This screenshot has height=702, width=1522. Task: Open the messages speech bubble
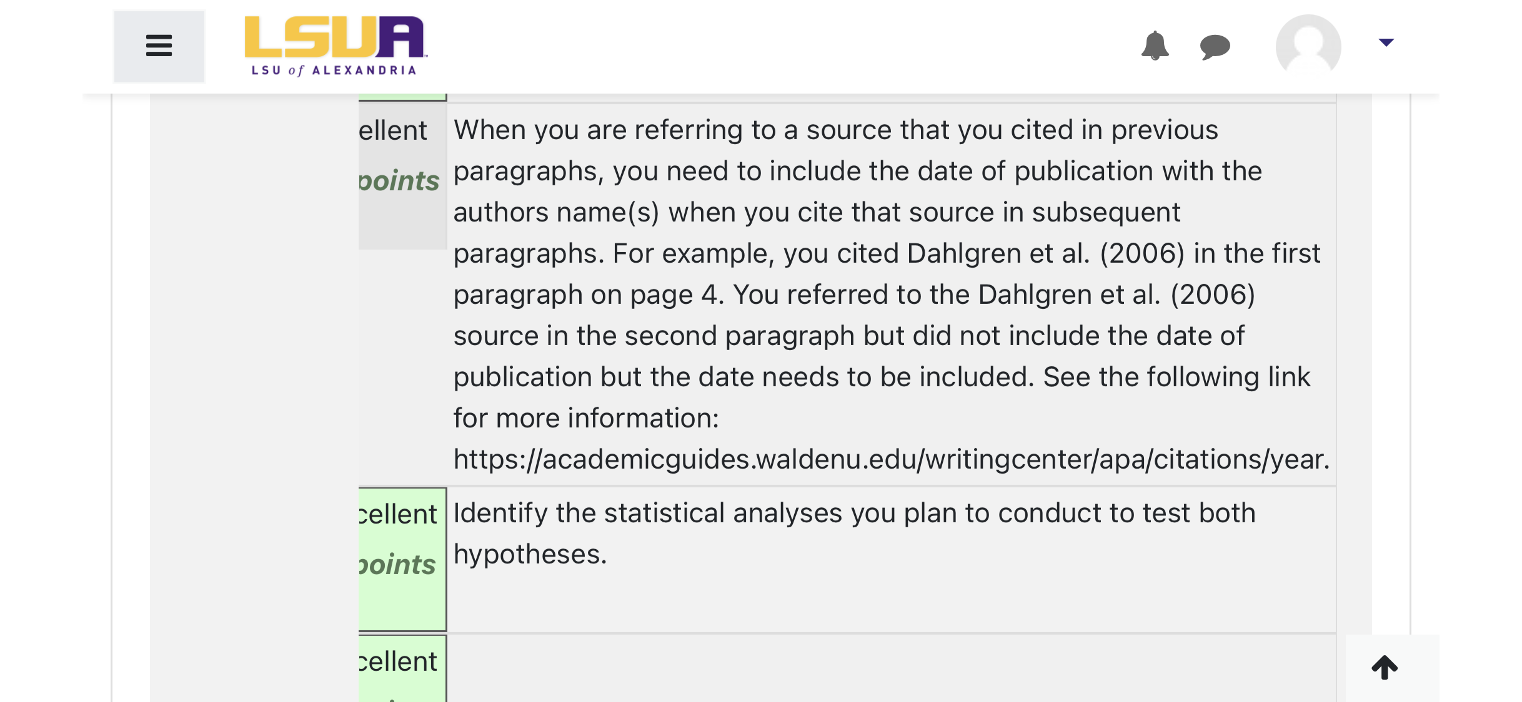[1215, 47]
